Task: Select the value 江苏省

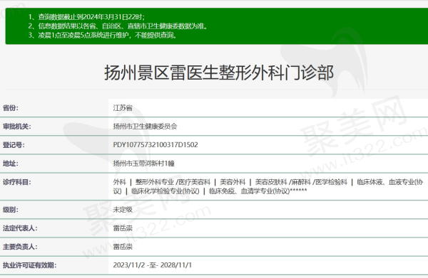Action: click(123, 108)
